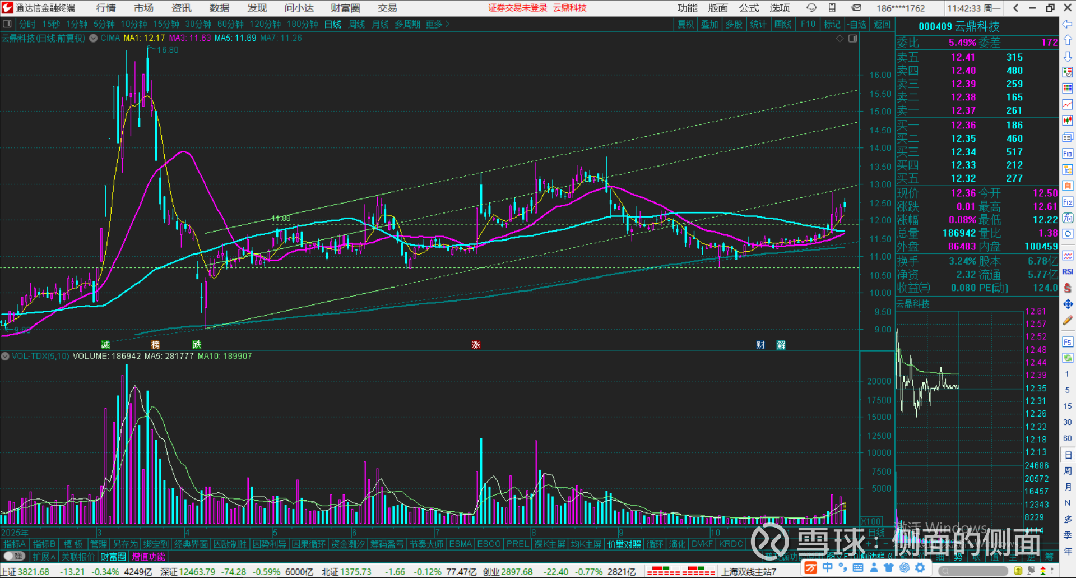Open the 资讯 menu
Viewport: 1076px width, 578px height.
coord(181,8)
